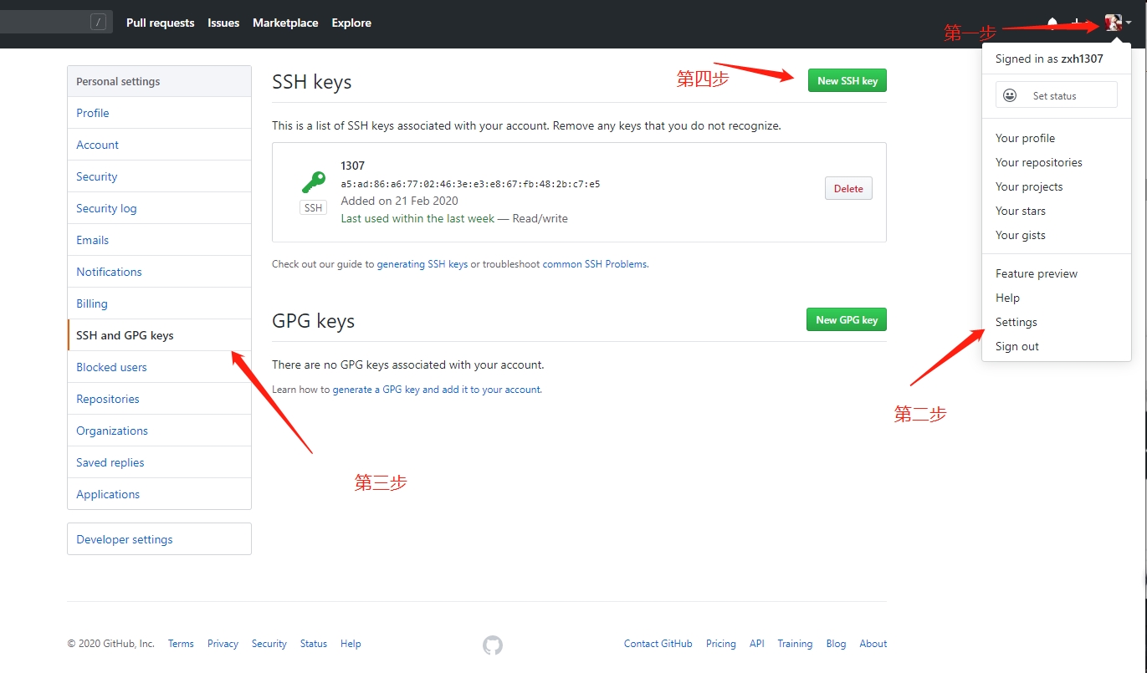This screenshot has width=1147, height=673.
Task: Open Developer settings in sidebar
Action: tap(159, 539)
